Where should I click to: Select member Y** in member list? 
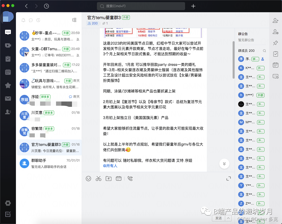point(251,185)
